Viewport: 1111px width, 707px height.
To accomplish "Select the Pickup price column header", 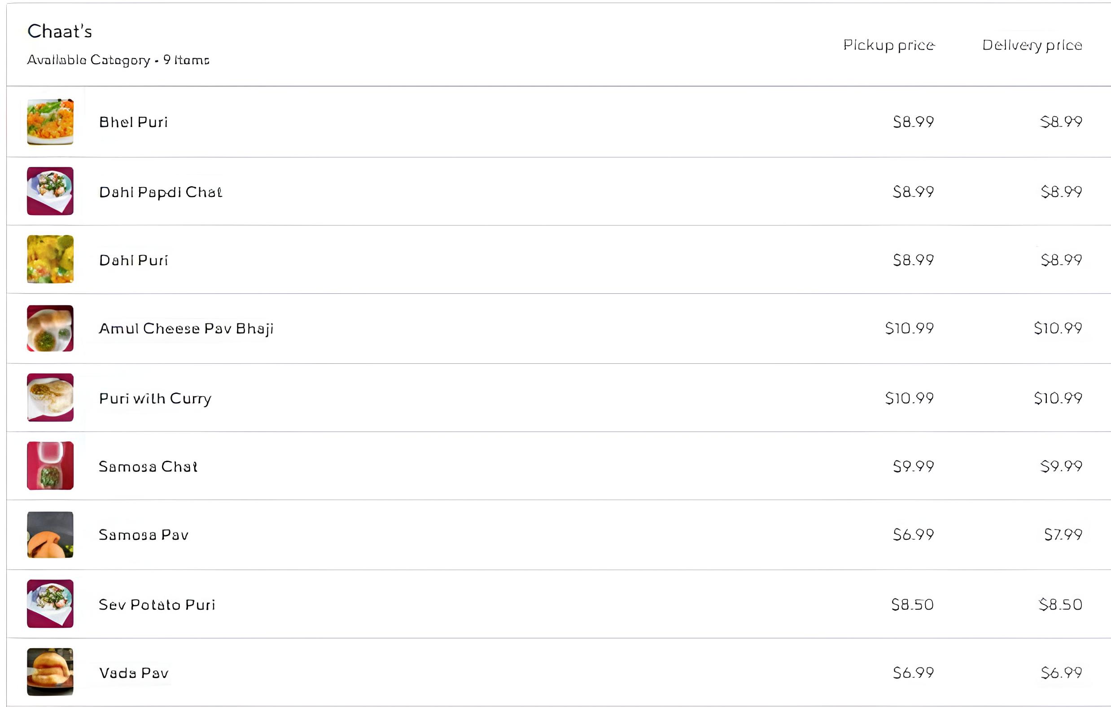I will pyautogui.click(x=889, y=45).
